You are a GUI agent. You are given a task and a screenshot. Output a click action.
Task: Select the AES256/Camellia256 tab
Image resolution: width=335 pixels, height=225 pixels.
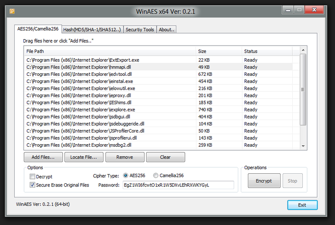[x=38, y=29]
